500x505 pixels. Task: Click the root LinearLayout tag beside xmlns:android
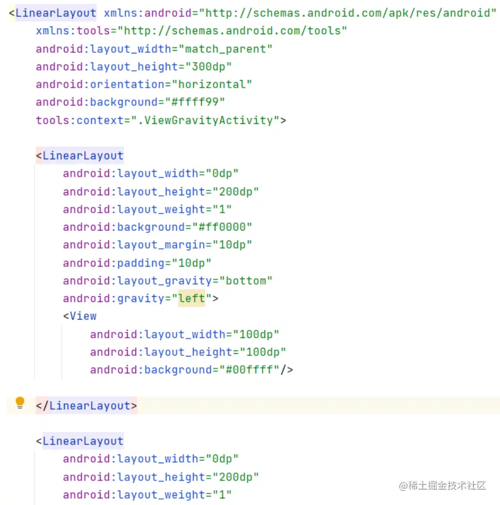click(x=55, y=13)
